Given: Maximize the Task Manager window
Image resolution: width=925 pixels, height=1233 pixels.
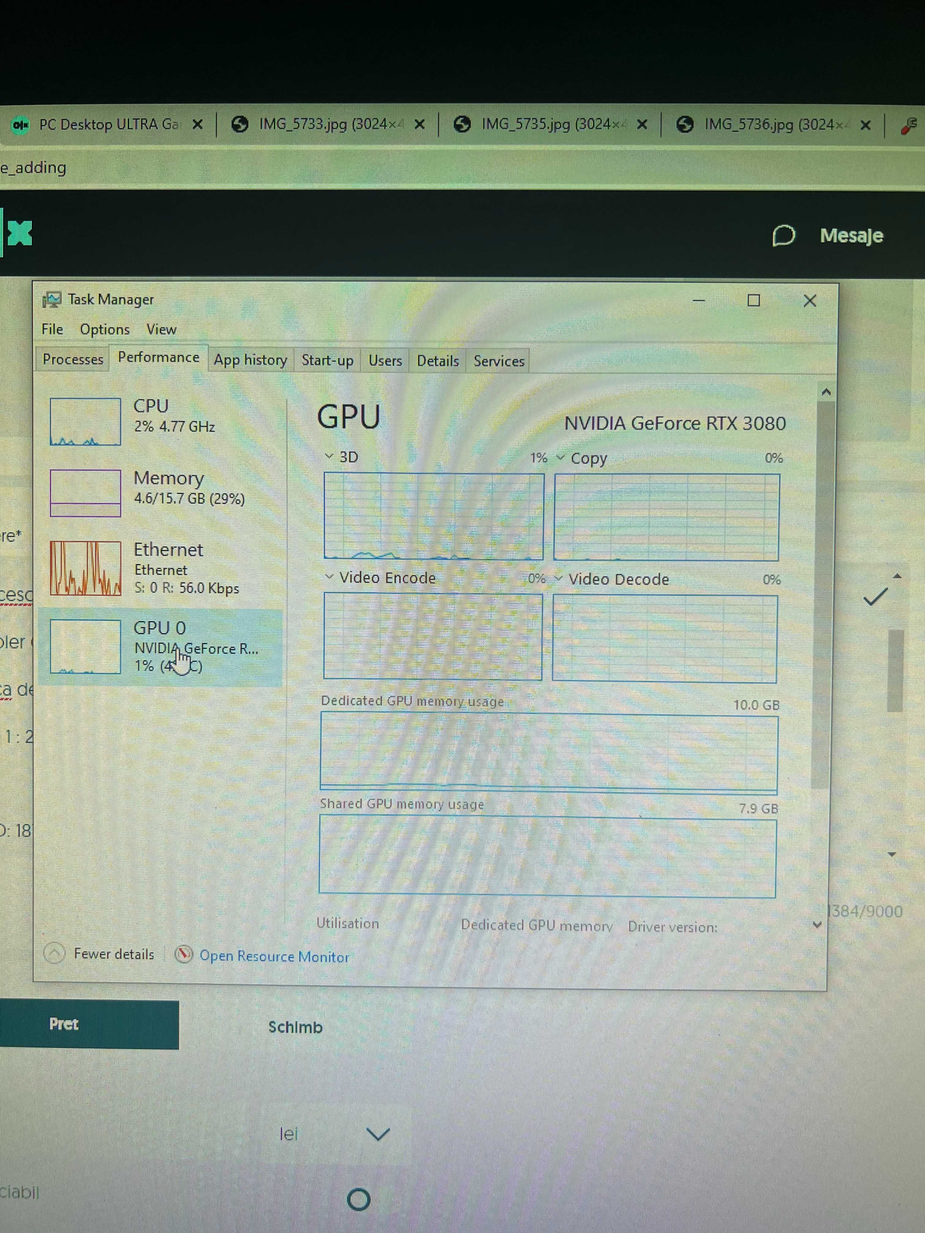Looking at the screenshot, I should pyautogui.click(x=754, y=300).
